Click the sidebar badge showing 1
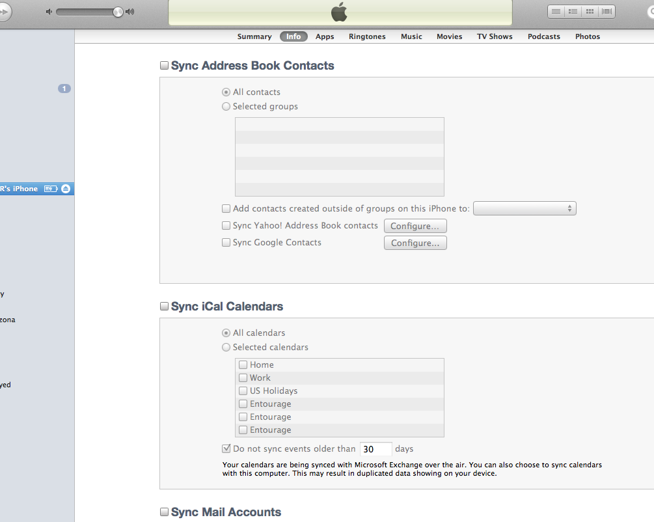This screenshot has height=522, width=654. click(64, 89)
